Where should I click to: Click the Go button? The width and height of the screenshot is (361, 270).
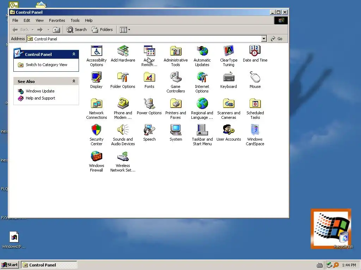(276, 39)
